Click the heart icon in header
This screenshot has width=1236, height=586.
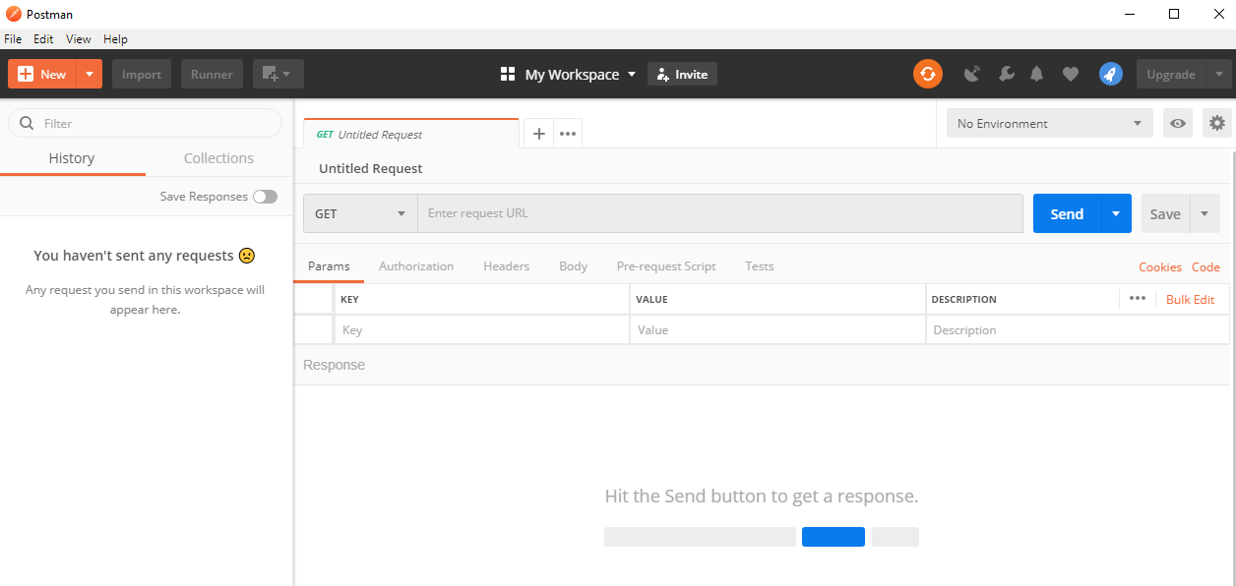pyautogui.click(x=1071, y=74)
